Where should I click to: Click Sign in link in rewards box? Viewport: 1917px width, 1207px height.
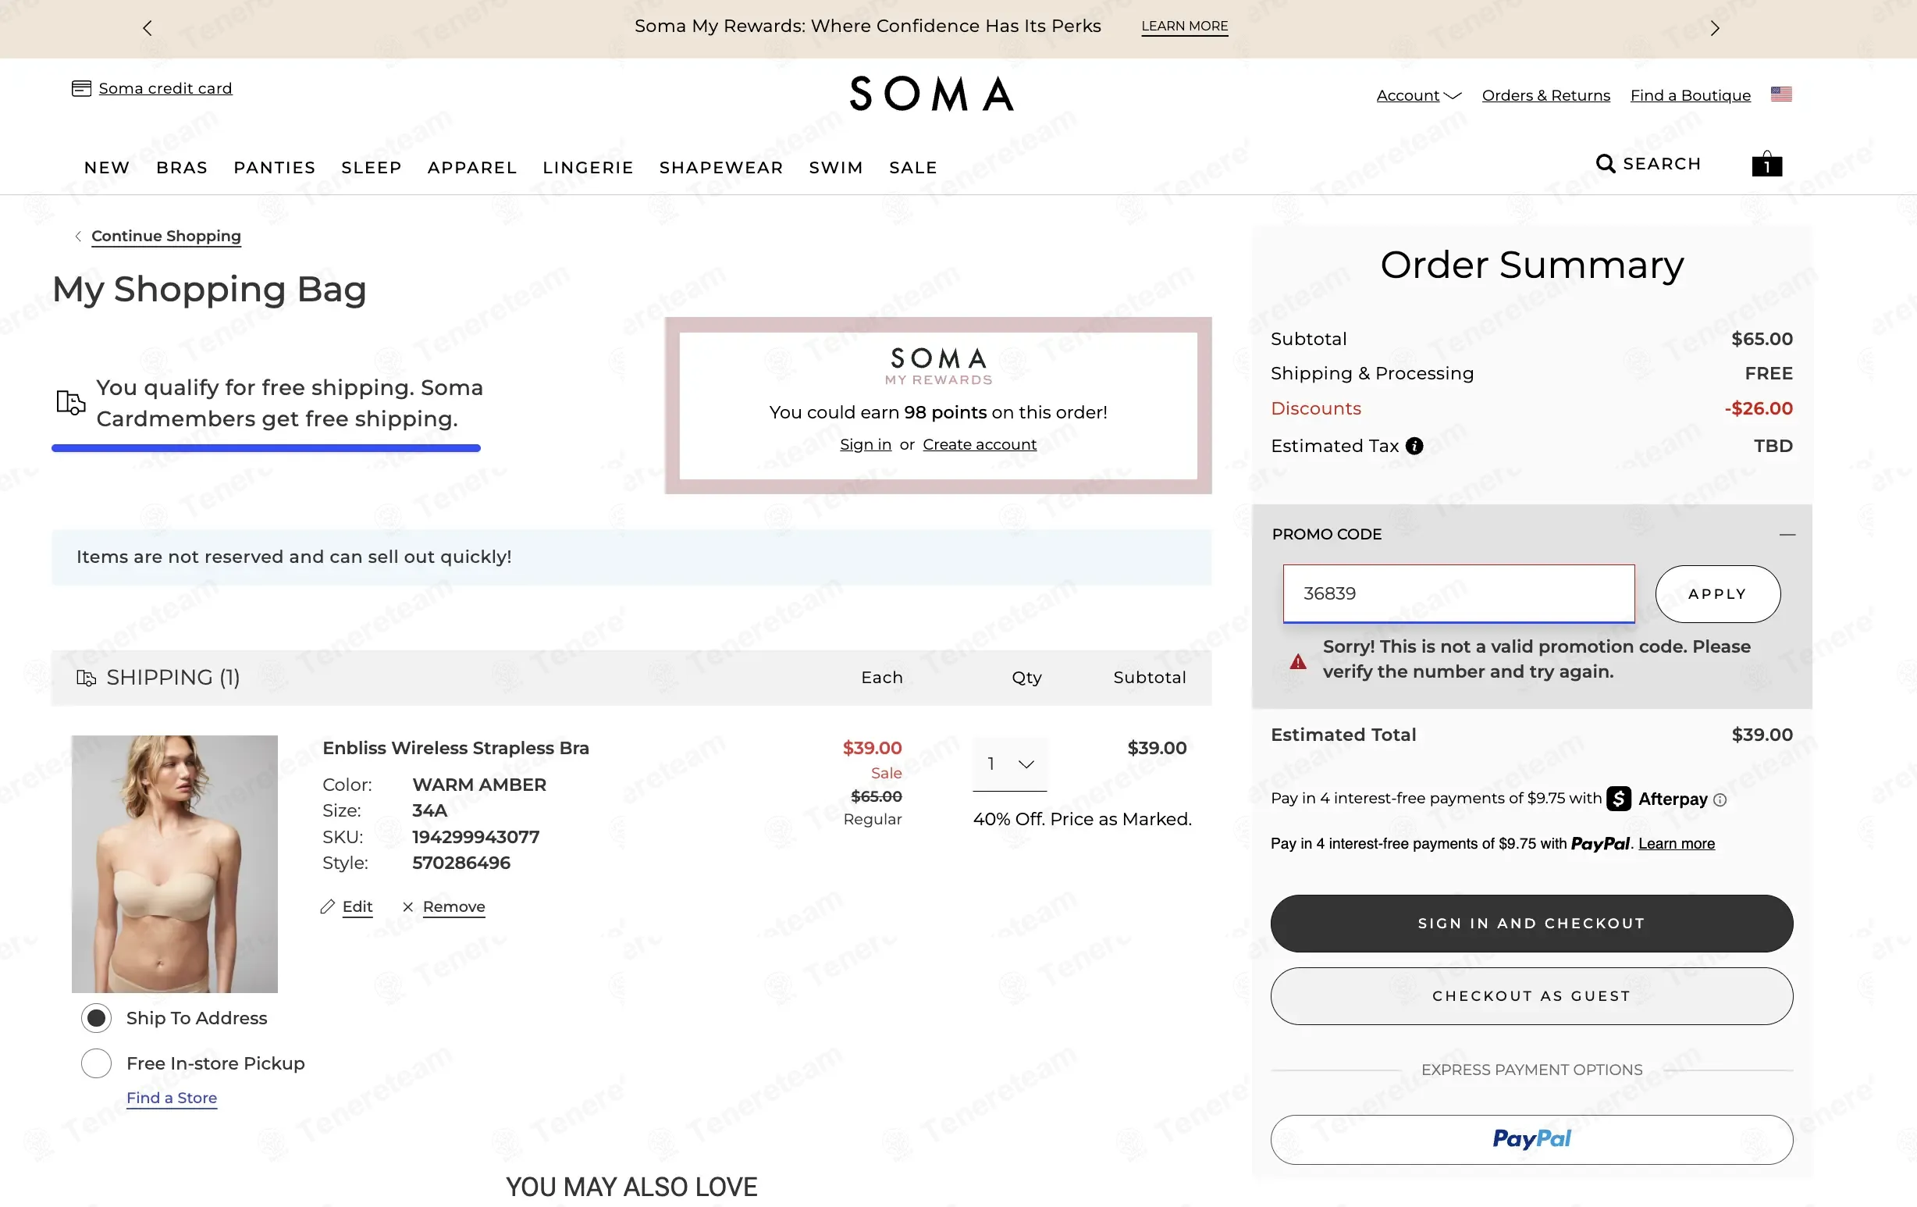865,444
